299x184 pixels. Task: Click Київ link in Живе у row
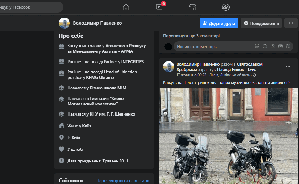pyautogui.click(x=86, y=126)
